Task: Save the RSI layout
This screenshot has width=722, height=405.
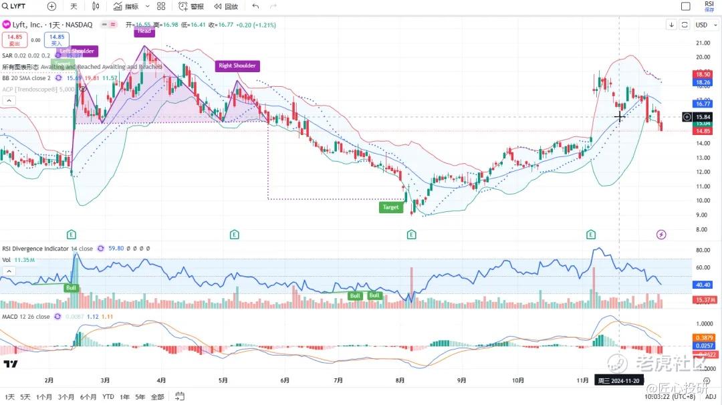Action: (709, 6)
